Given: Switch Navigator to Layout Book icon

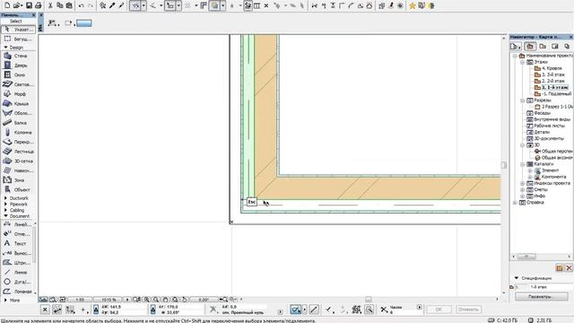Looking at the screenshot, I should [555, 46].
